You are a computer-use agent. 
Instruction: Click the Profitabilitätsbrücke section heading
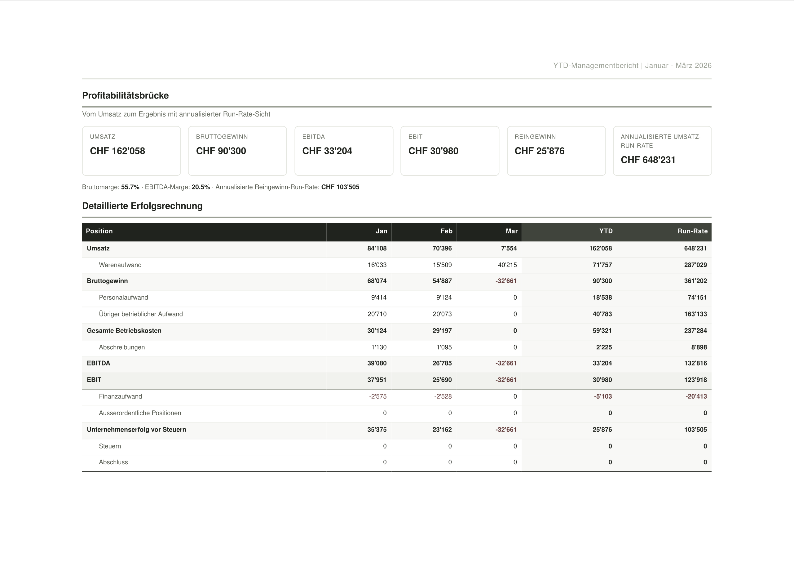(125, 95)
